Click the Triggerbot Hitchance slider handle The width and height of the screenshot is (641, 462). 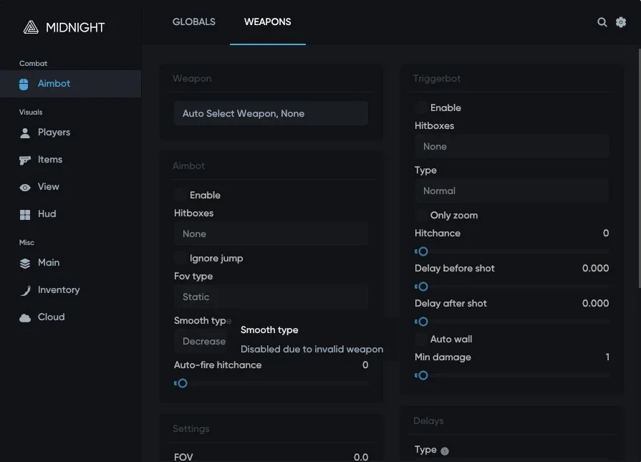coord(423,251)
